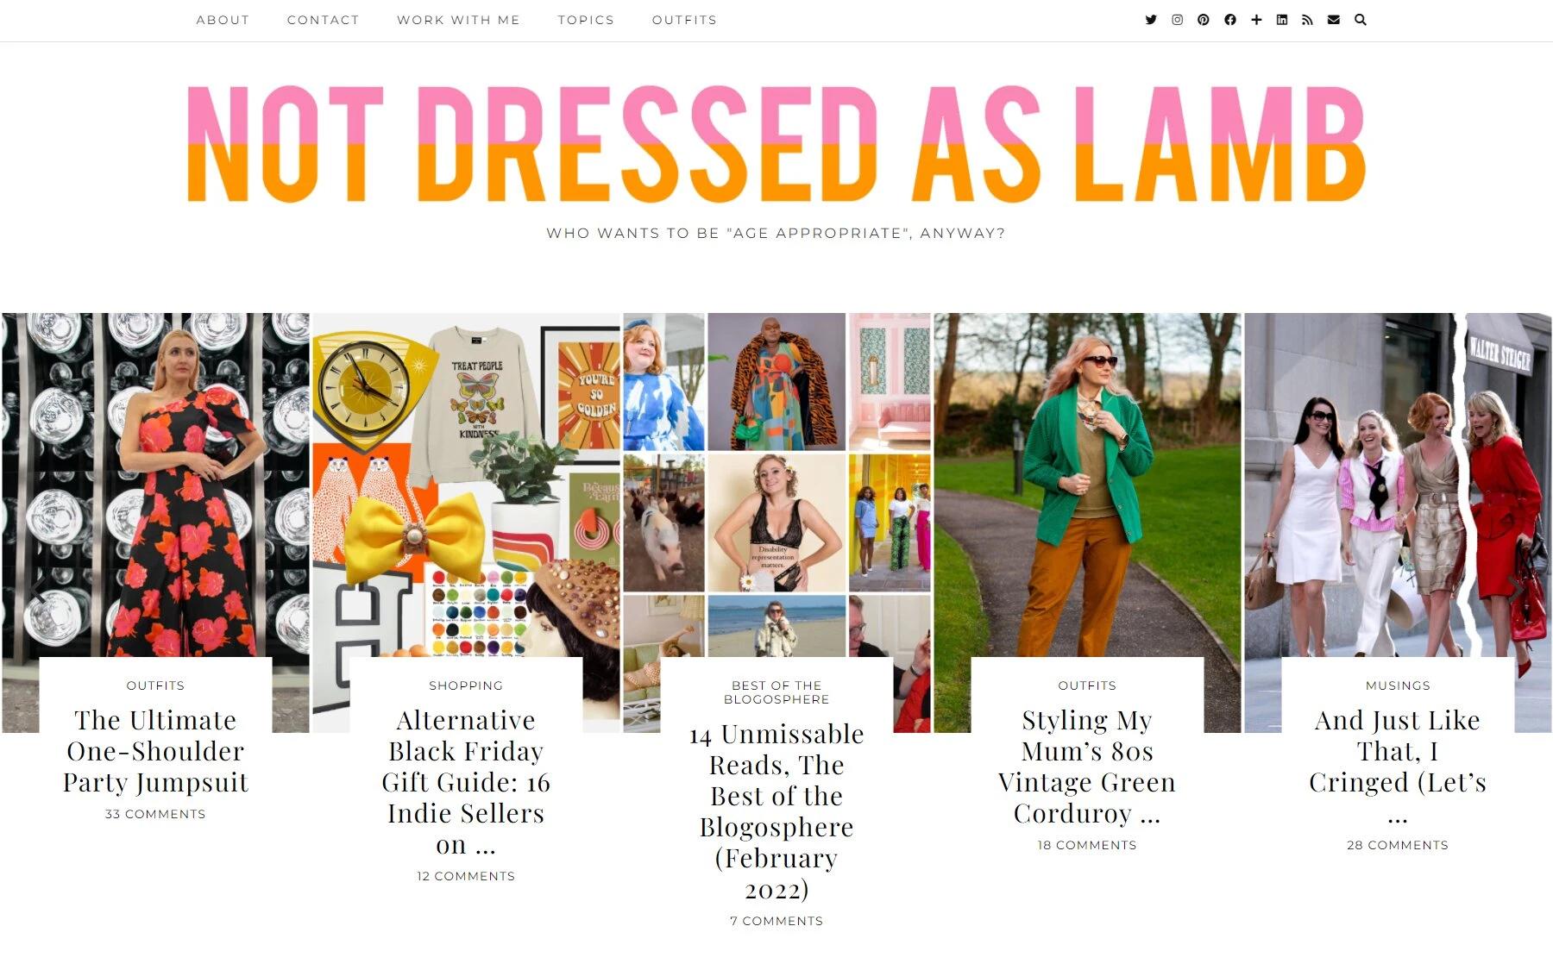The height and width of the screenshot is (970, 1553).
Task: Click the Best of the Blogosphere category
Action: (776, 692)
